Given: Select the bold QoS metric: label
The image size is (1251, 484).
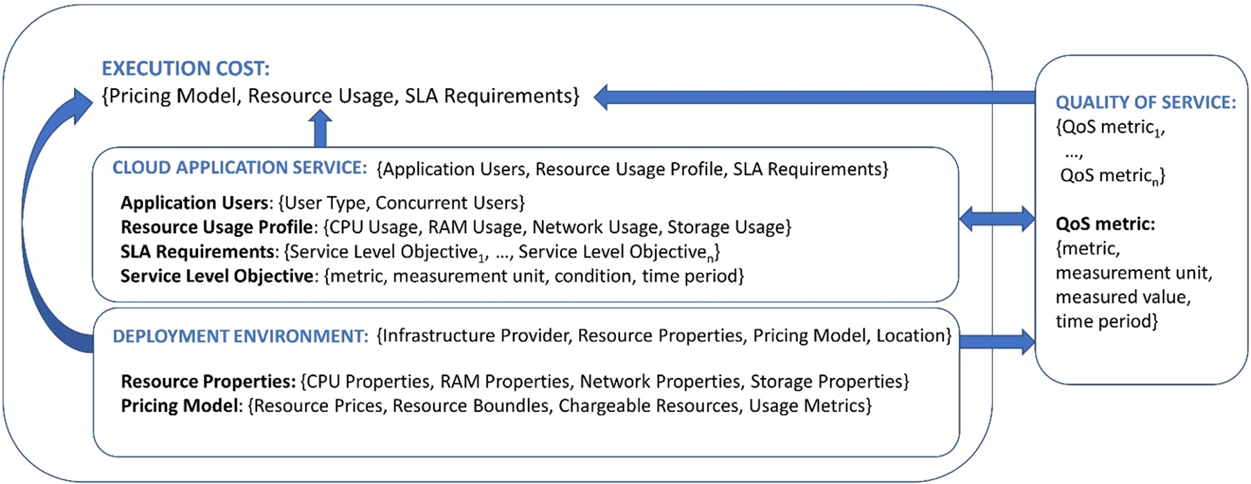Looking at the screenshot, I should point(1105,224).
